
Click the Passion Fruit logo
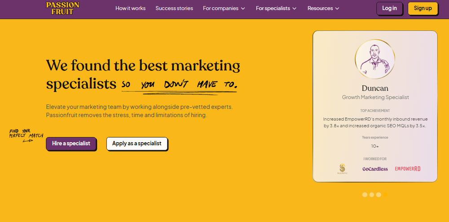63,8
